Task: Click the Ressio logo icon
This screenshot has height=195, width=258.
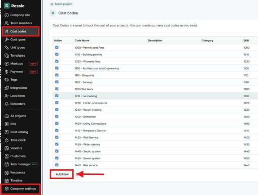Action: [x=7, y=6]
